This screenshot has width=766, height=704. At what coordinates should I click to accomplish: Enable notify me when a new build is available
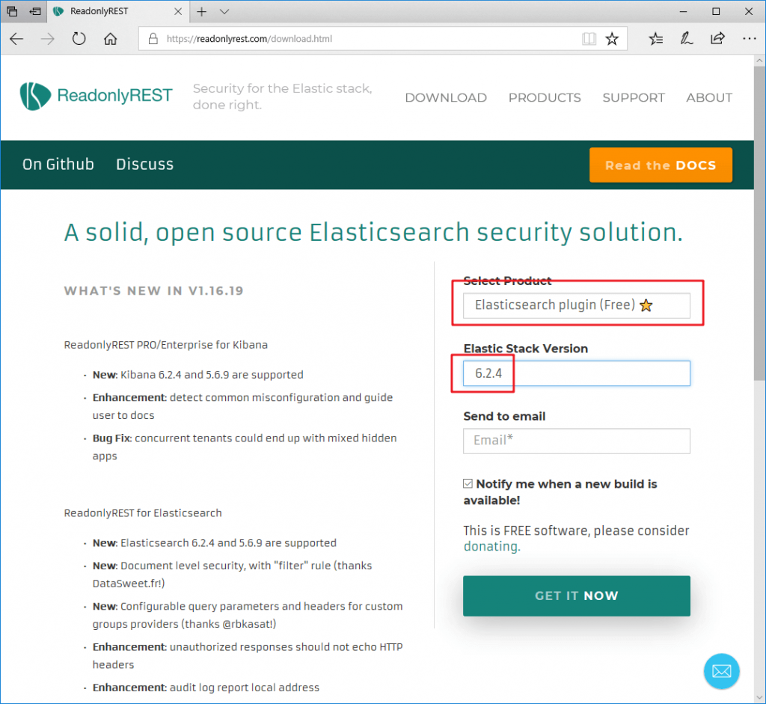click(468, 483)
